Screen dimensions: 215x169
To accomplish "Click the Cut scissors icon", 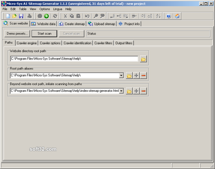I will [65, 16].
